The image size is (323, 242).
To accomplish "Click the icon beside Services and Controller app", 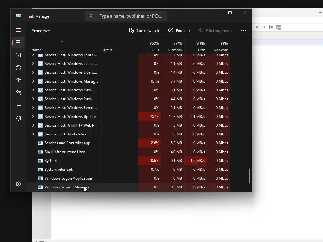I will point(40,143).
